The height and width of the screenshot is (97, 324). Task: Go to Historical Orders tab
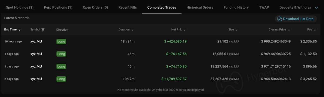click(x=200, y=8)
